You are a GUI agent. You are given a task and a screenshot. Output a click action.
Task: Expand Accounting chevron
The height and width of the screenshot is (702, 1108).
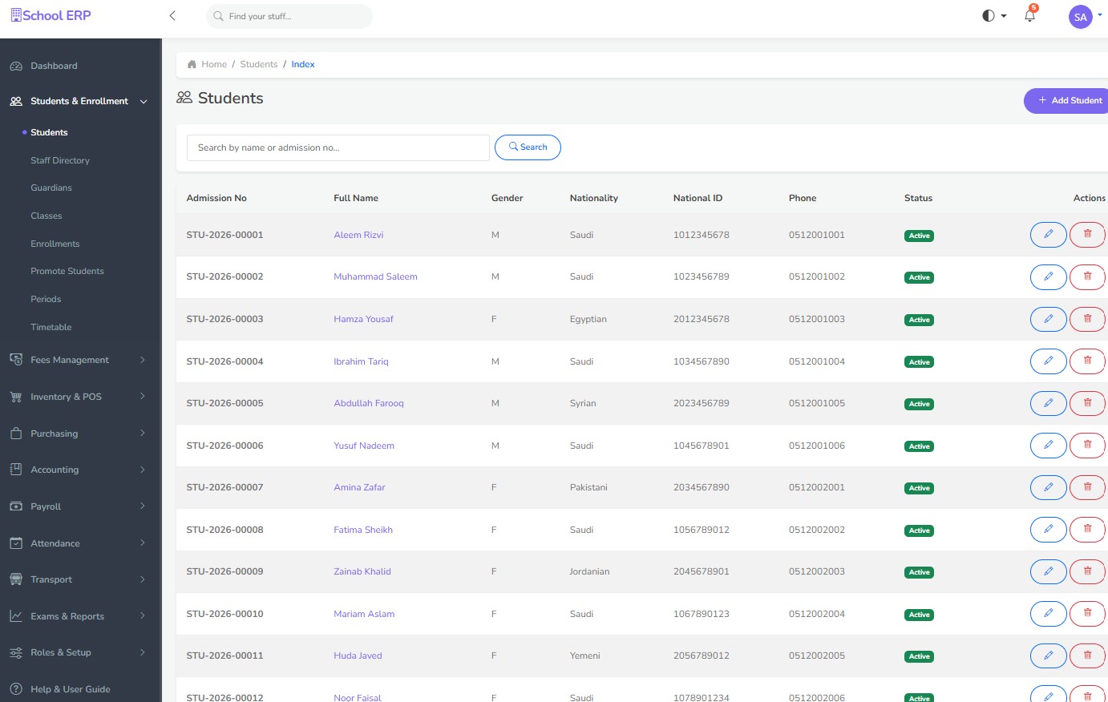point(143,470)
